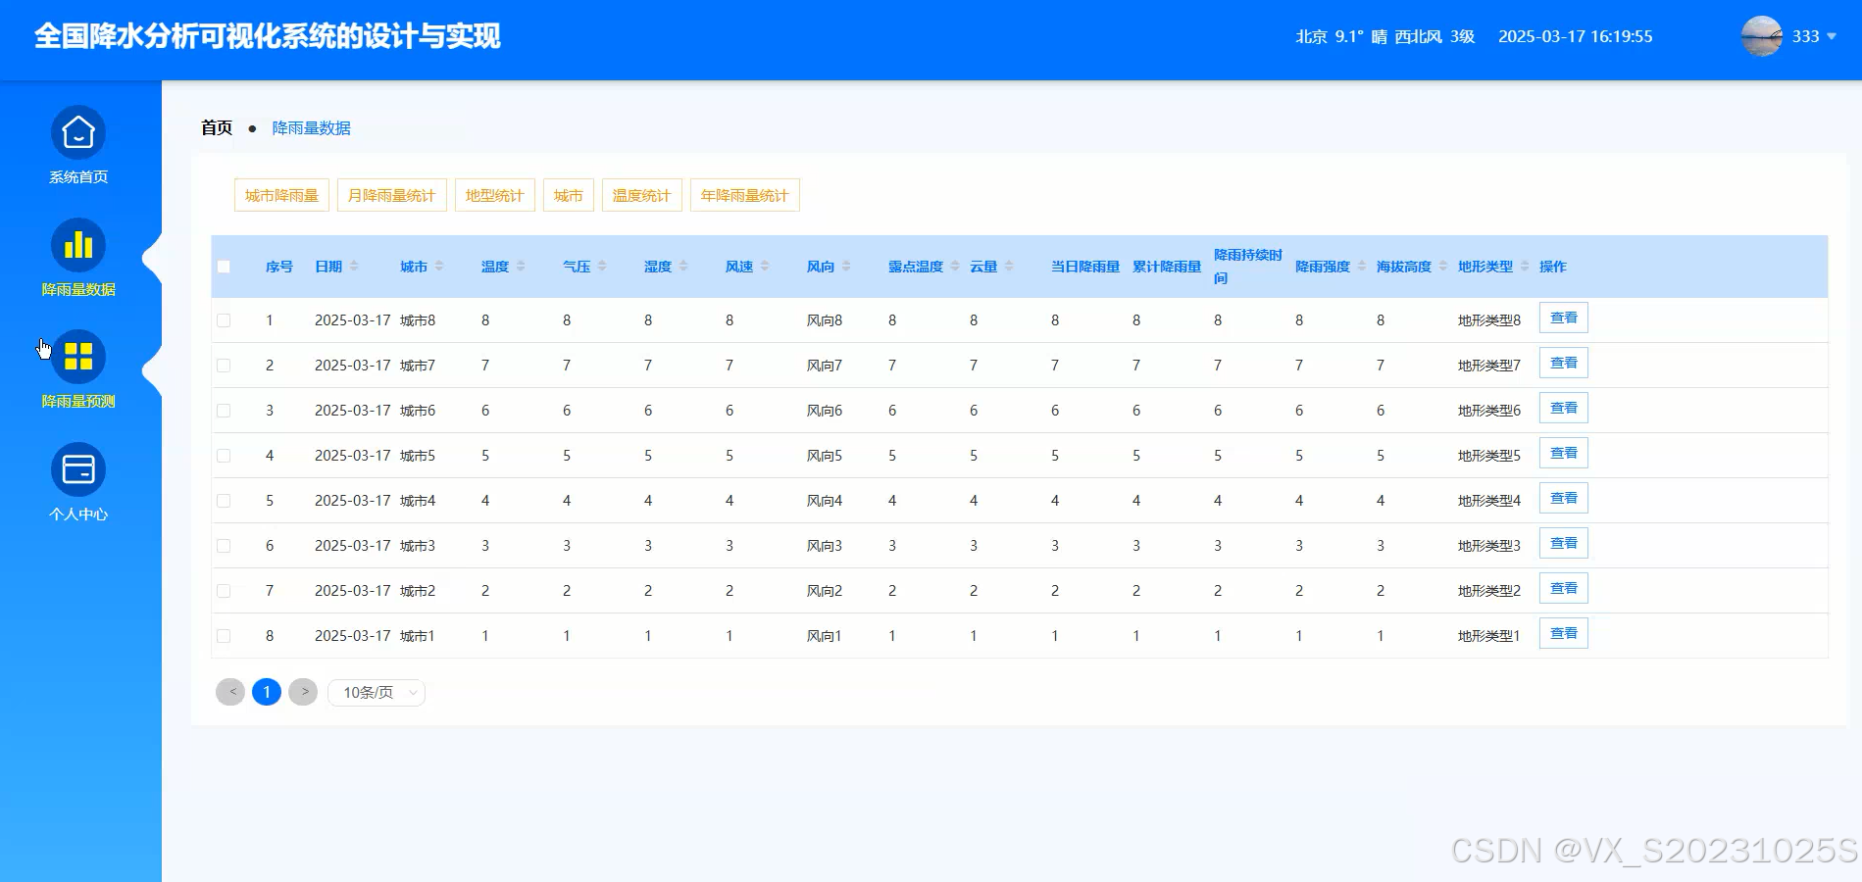Open the 城市 chart tab
The height and width of the screenshot is (882, 1862).
(569, 195)
